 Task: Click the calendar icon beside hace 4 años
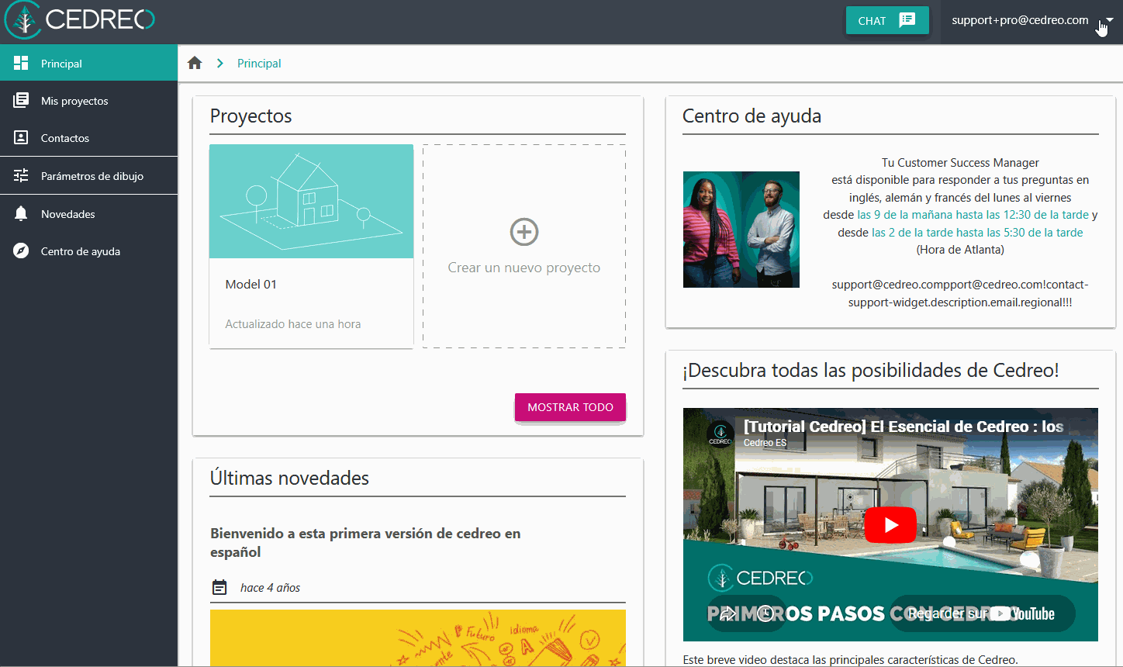tap(219, 588)
